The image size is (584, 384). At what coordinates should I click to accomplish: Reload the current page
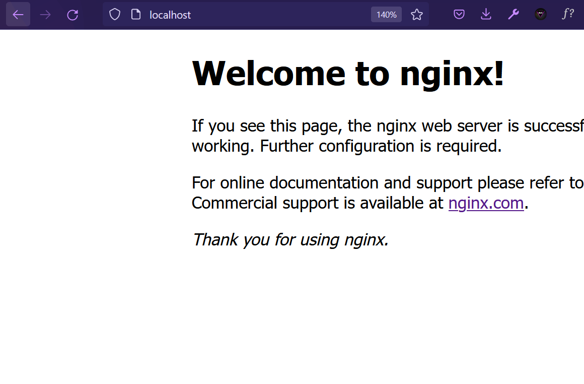(72, 15)
